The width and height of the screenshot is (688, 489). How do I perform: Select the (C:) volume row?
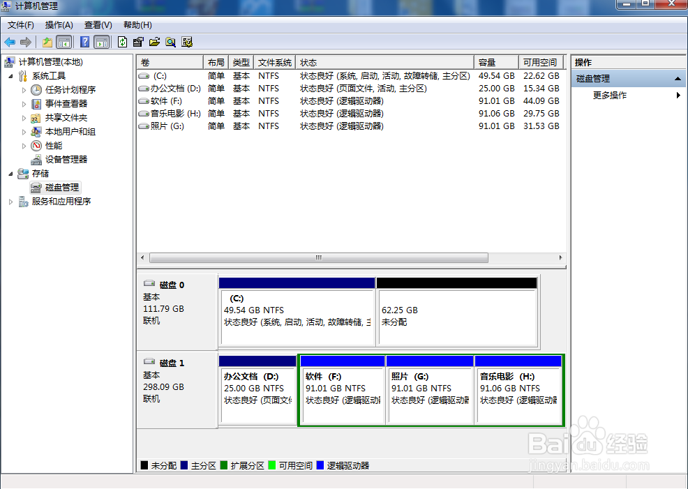349,76
